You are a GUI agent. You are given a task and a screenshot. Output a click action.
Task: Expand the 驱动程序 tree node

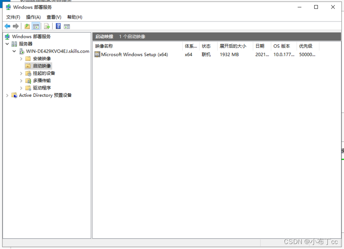point(21,88)
